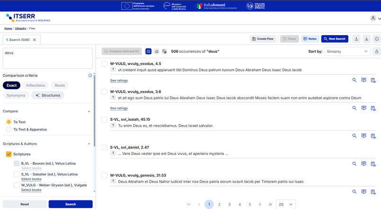Viewport: 381px width, 209px height.
Task: Open the chart view icon
Action: point(156,52)
